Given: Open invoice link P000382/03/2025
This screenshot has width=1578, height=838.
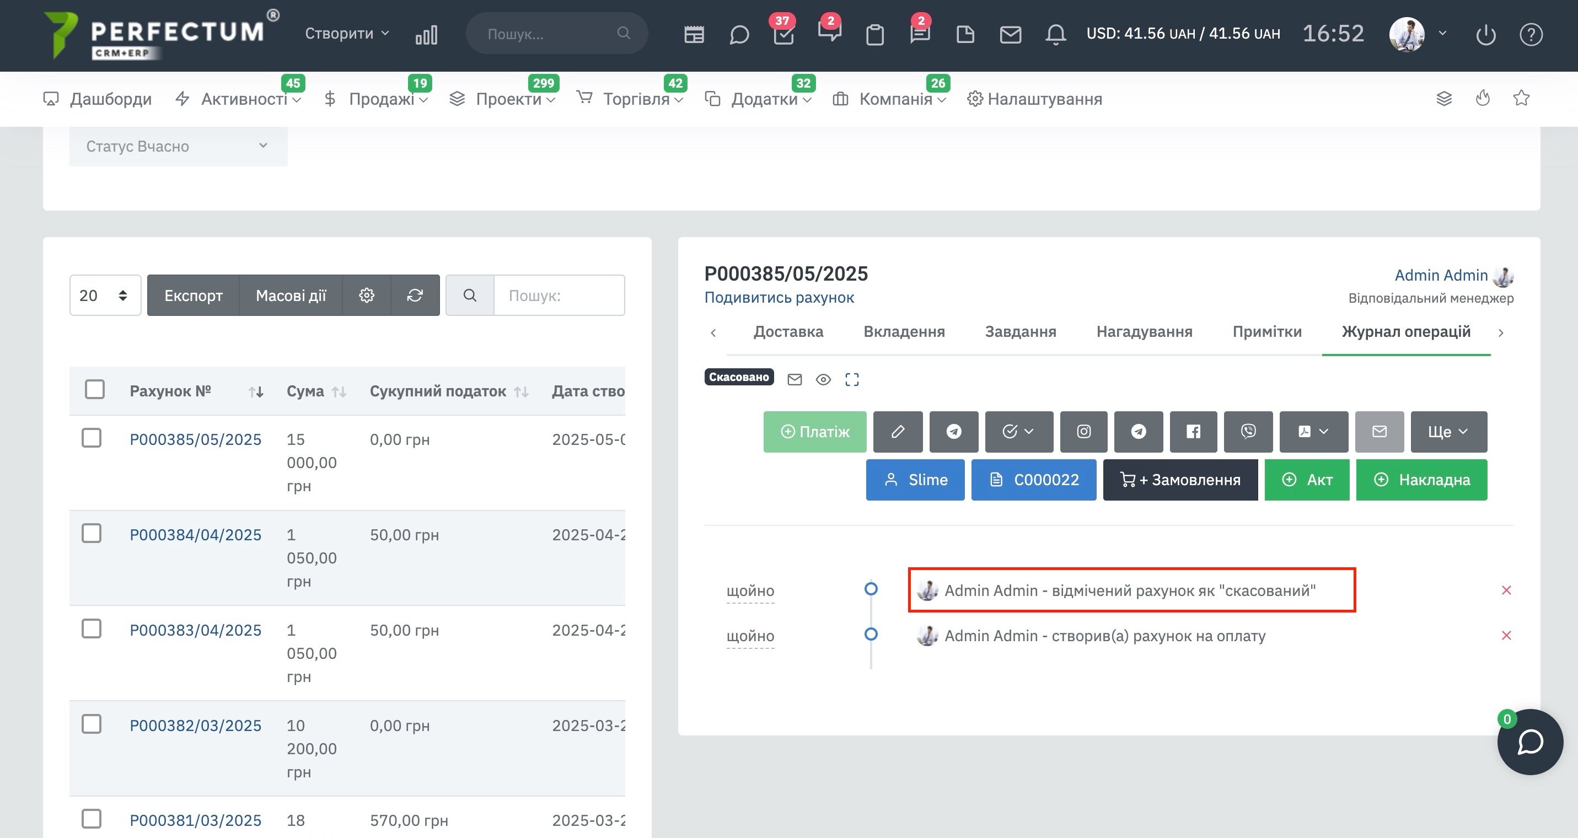Looking at the screenshot, I should tap(195, 726).
